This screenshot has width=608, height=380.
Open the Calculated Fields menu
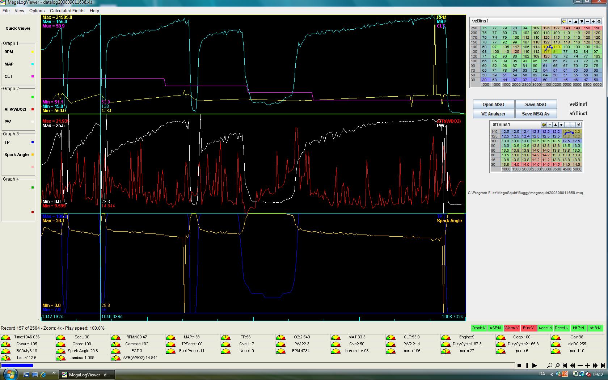67,10
